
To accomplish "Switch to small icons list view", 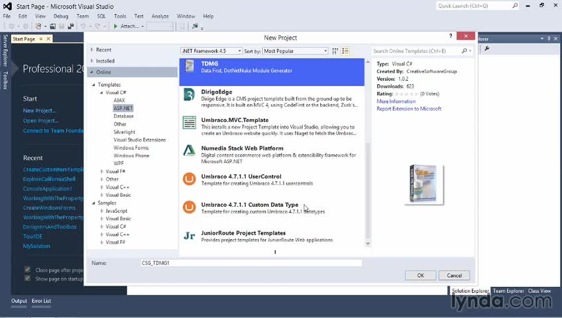I will pyautogui.click(x=345, y=51).
